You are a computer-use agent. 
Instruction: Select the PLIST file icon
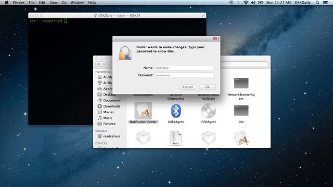click(176, 138)
